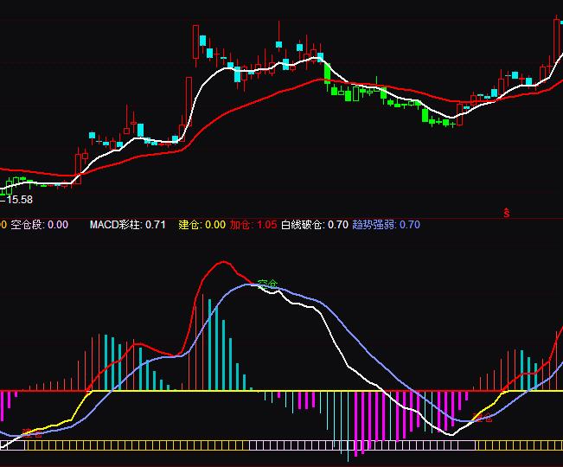Click the tallest red candle at far right
This screenshot has height=467, width=563.
click(x=555, y=43)
